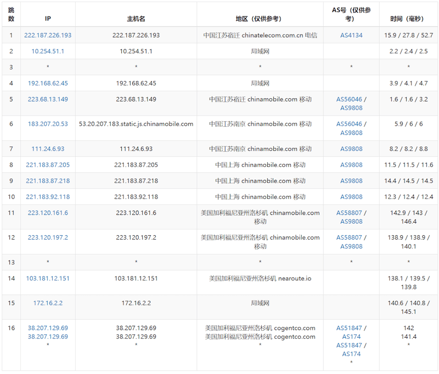439x374 pixels.
Task: Select region text 中国江苏宿迁 chinatelecom.com.cn 电信
Action: (260, 35)
